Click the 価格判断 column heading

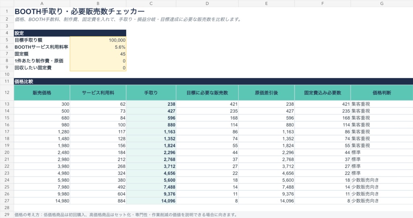click(x=382, y=93)
